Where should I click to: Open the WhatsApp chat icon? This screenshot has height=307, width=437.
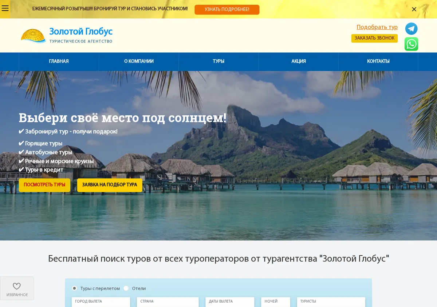(x=412, y=44)
